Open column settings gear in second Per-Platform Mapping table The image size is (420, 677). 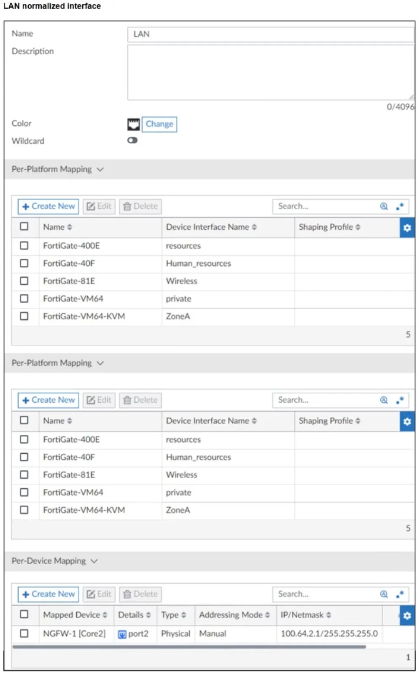(x=407, y=421)
